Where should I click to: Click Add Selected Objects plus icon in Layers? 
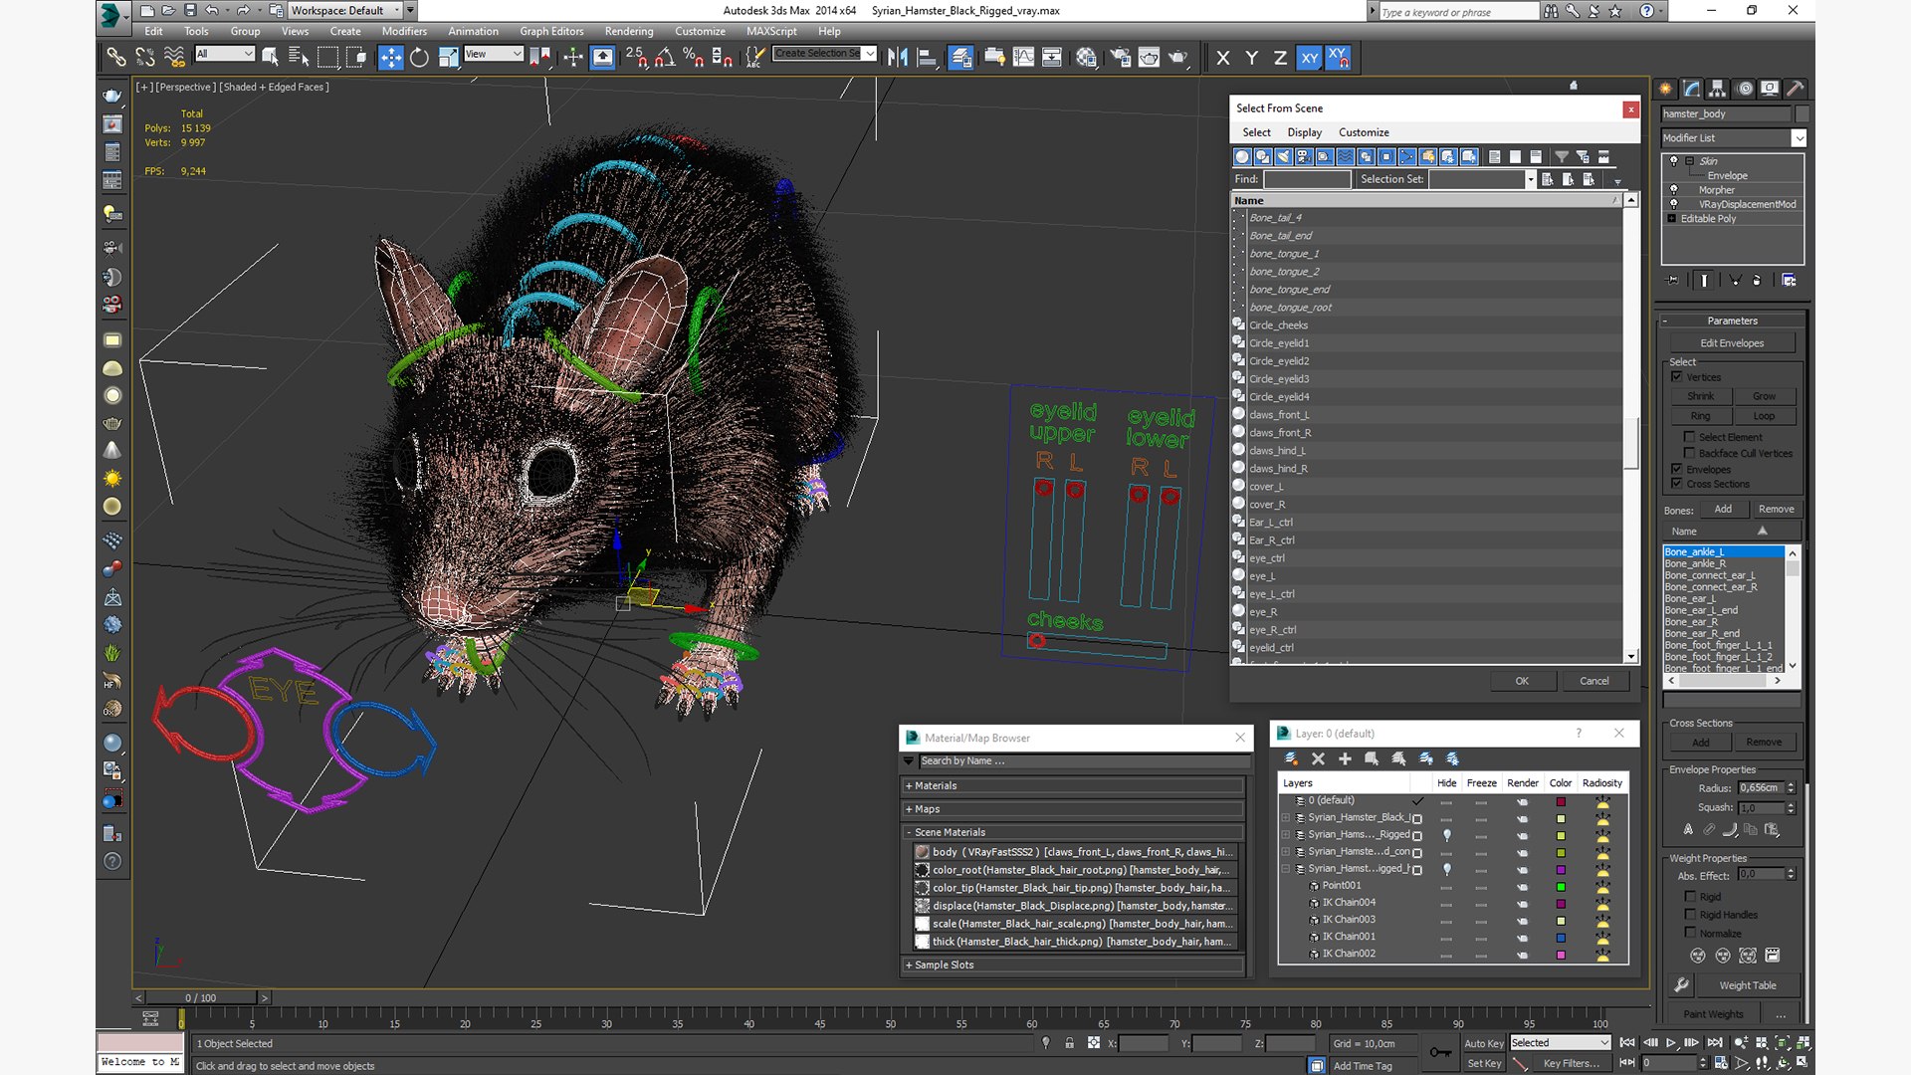1345,758
